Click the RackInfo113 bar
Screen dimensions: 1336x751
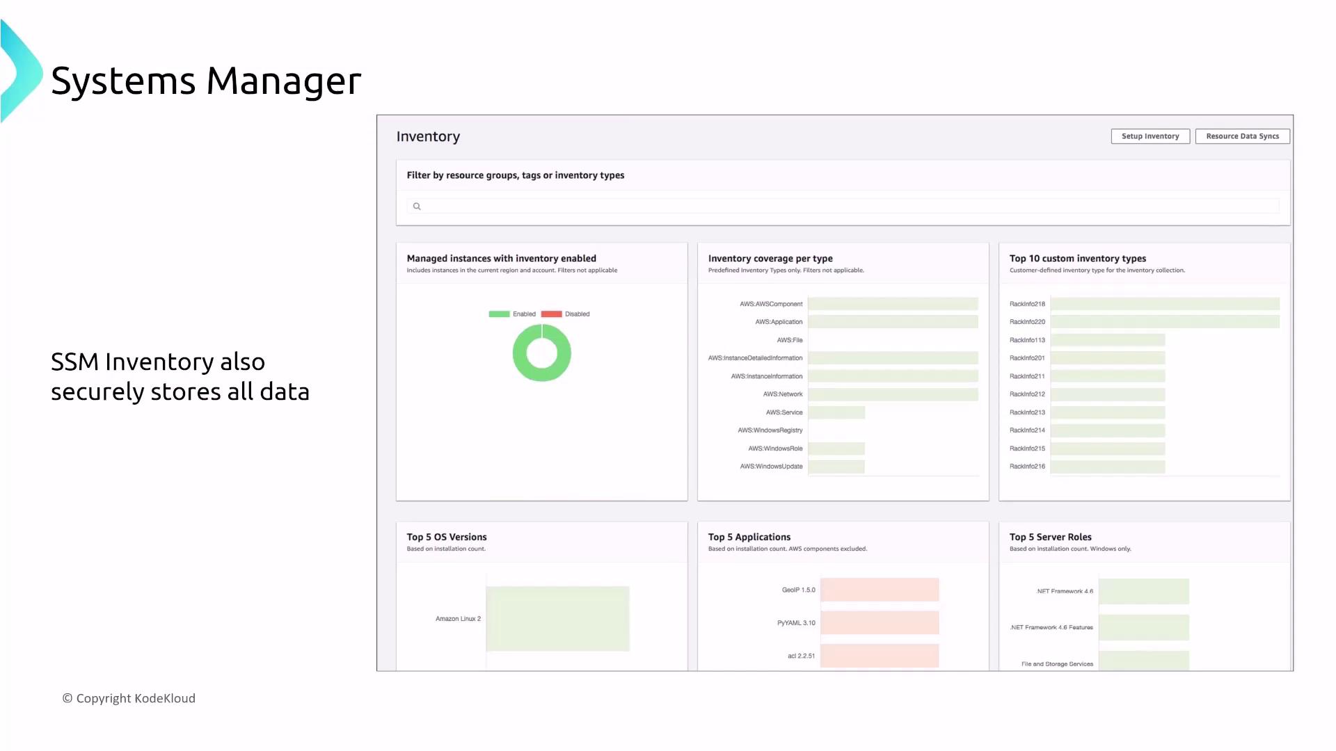coord(1107,340)
